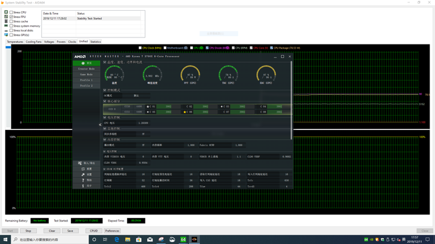Click the gold star on core C 06

click(185, 112)
